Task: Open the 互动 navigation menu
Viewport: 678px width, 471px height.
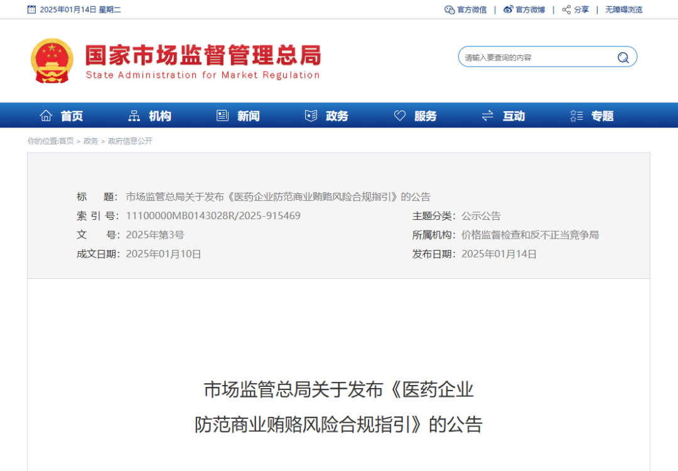Action: click(514, 116)
